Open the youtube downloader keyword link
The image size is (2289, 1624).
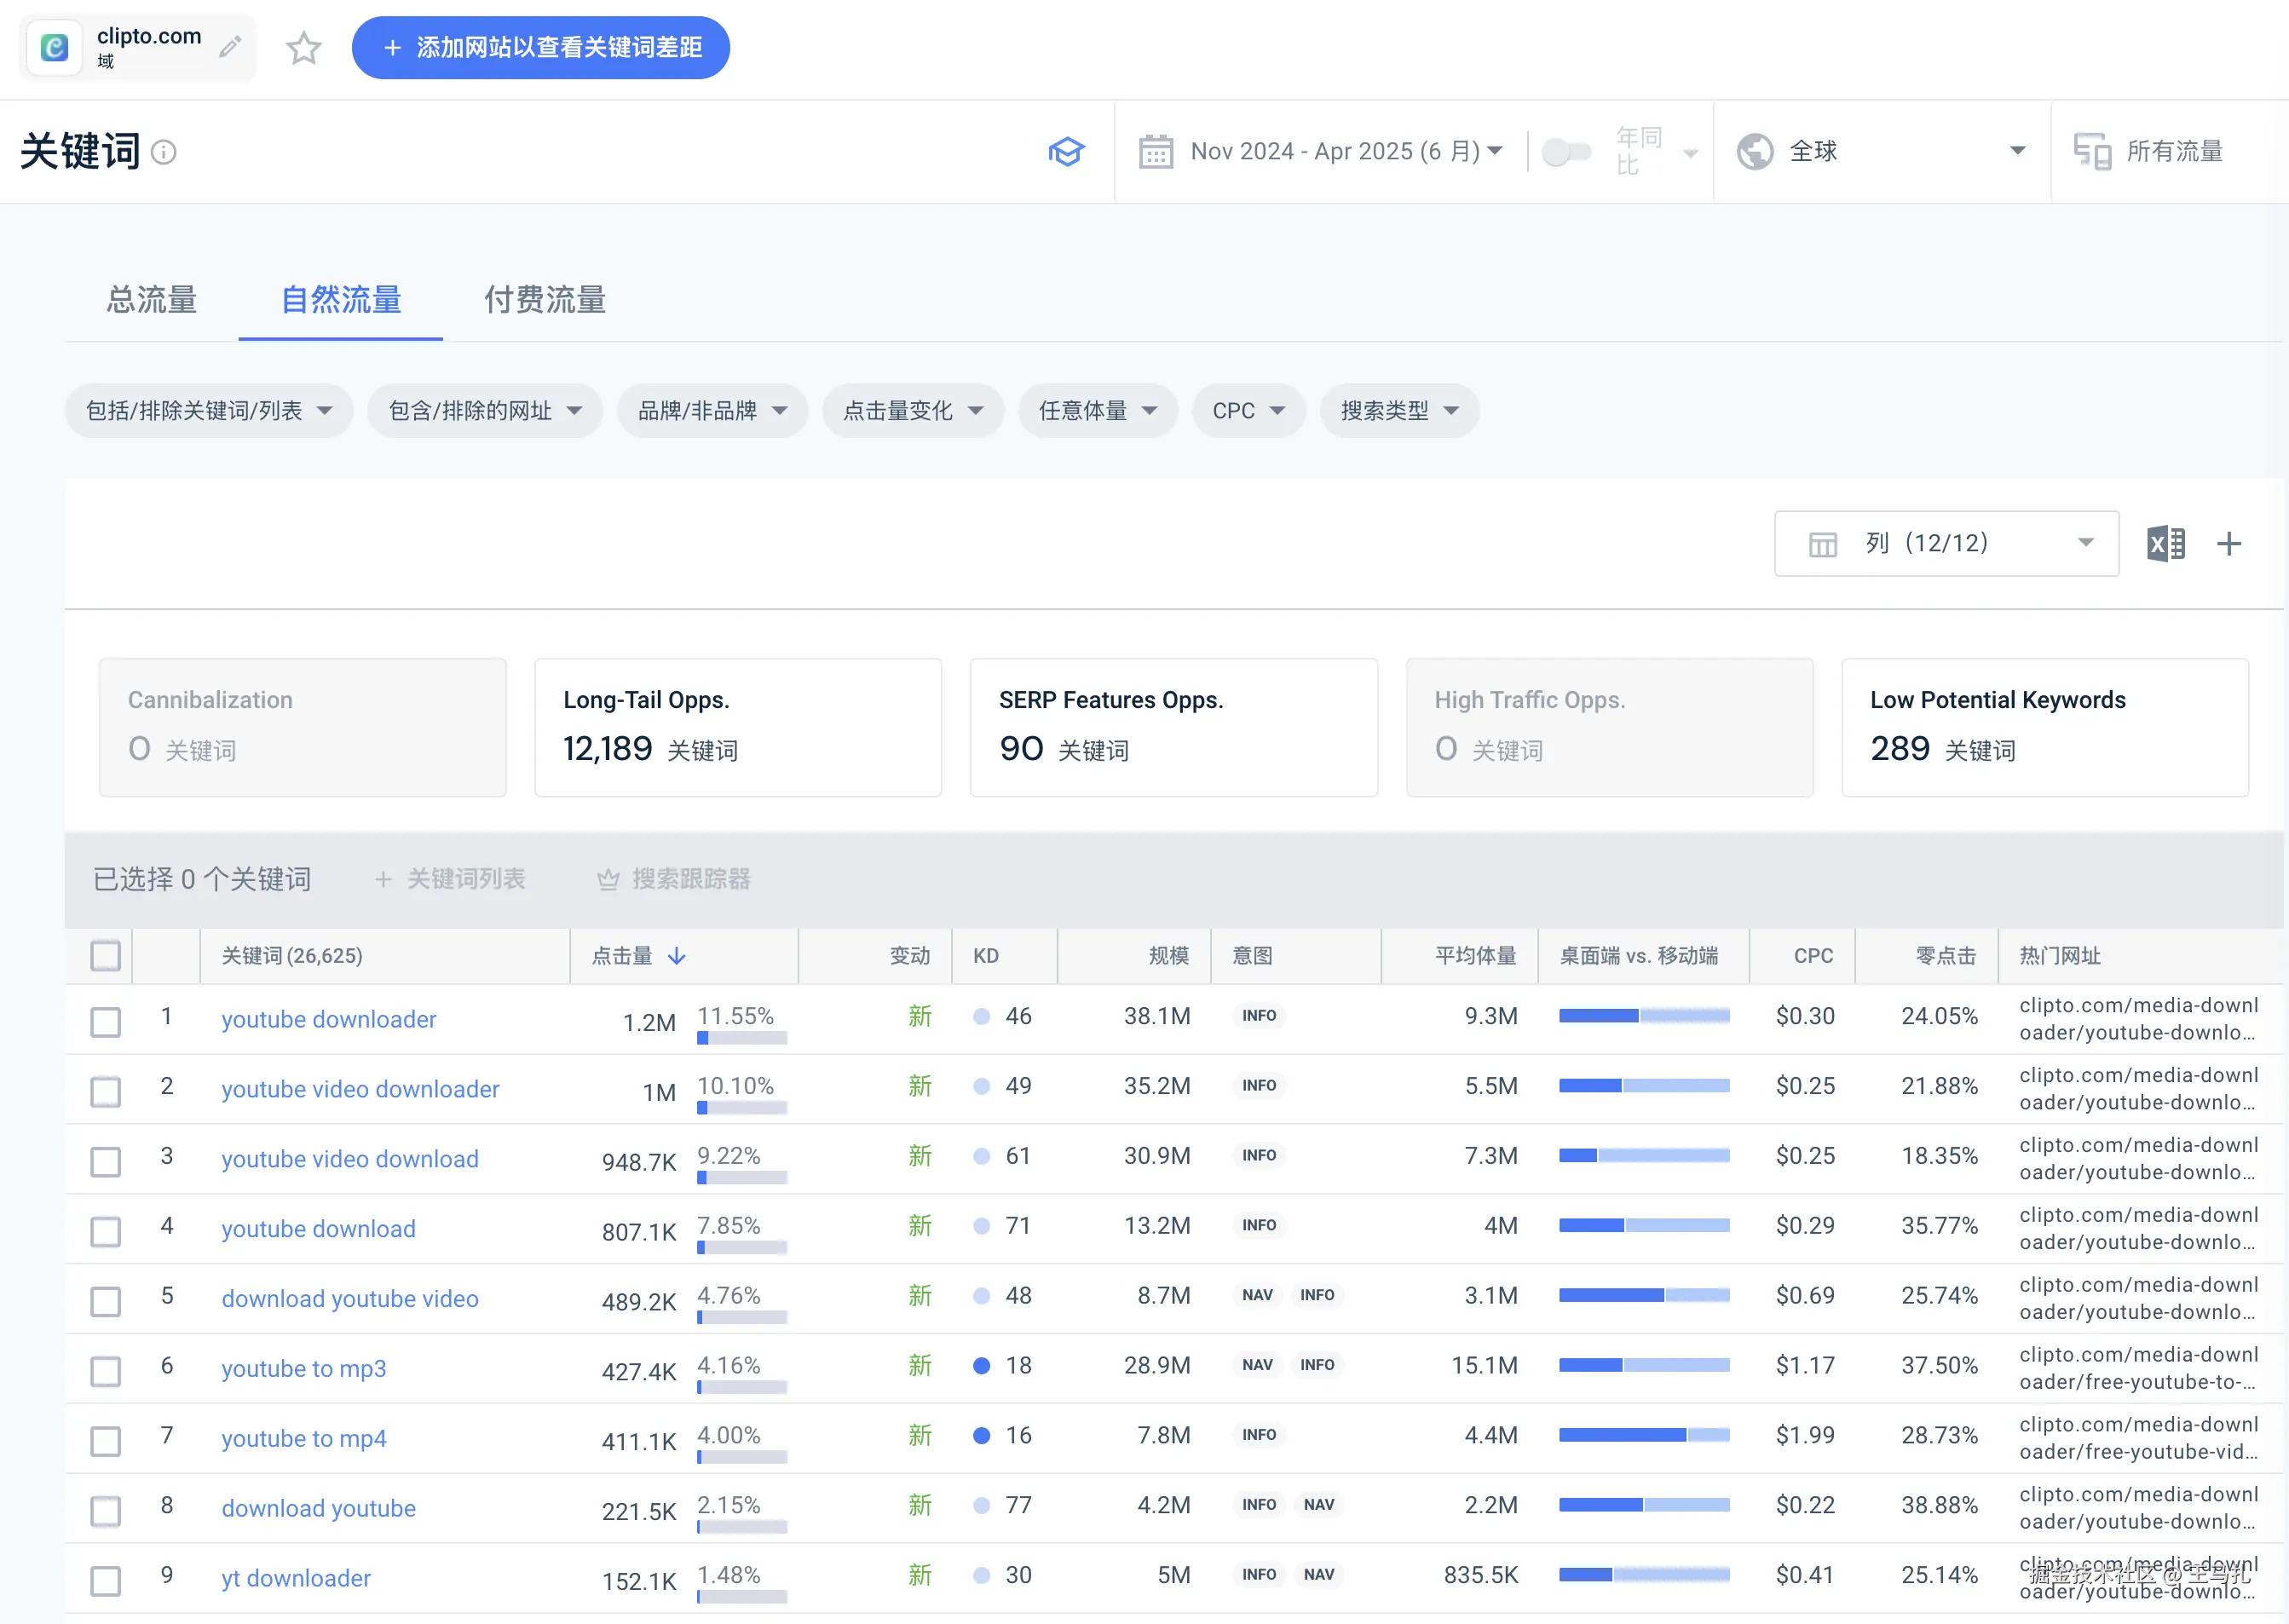point(329,1019)
